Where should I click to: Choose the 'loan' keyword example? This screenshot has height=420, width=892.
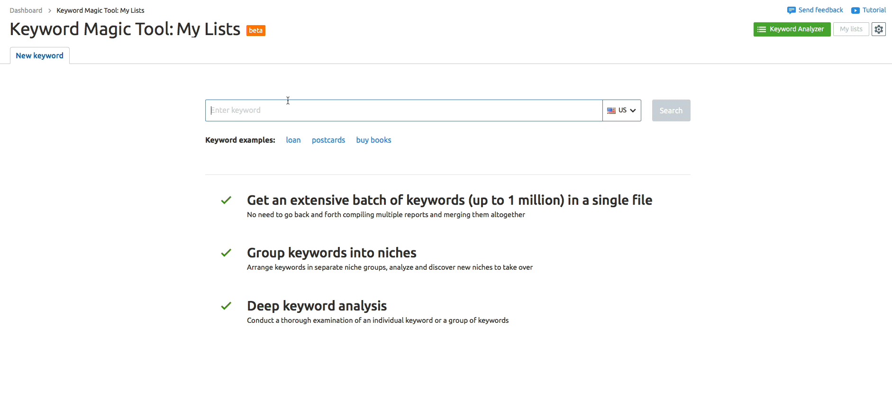293,140
